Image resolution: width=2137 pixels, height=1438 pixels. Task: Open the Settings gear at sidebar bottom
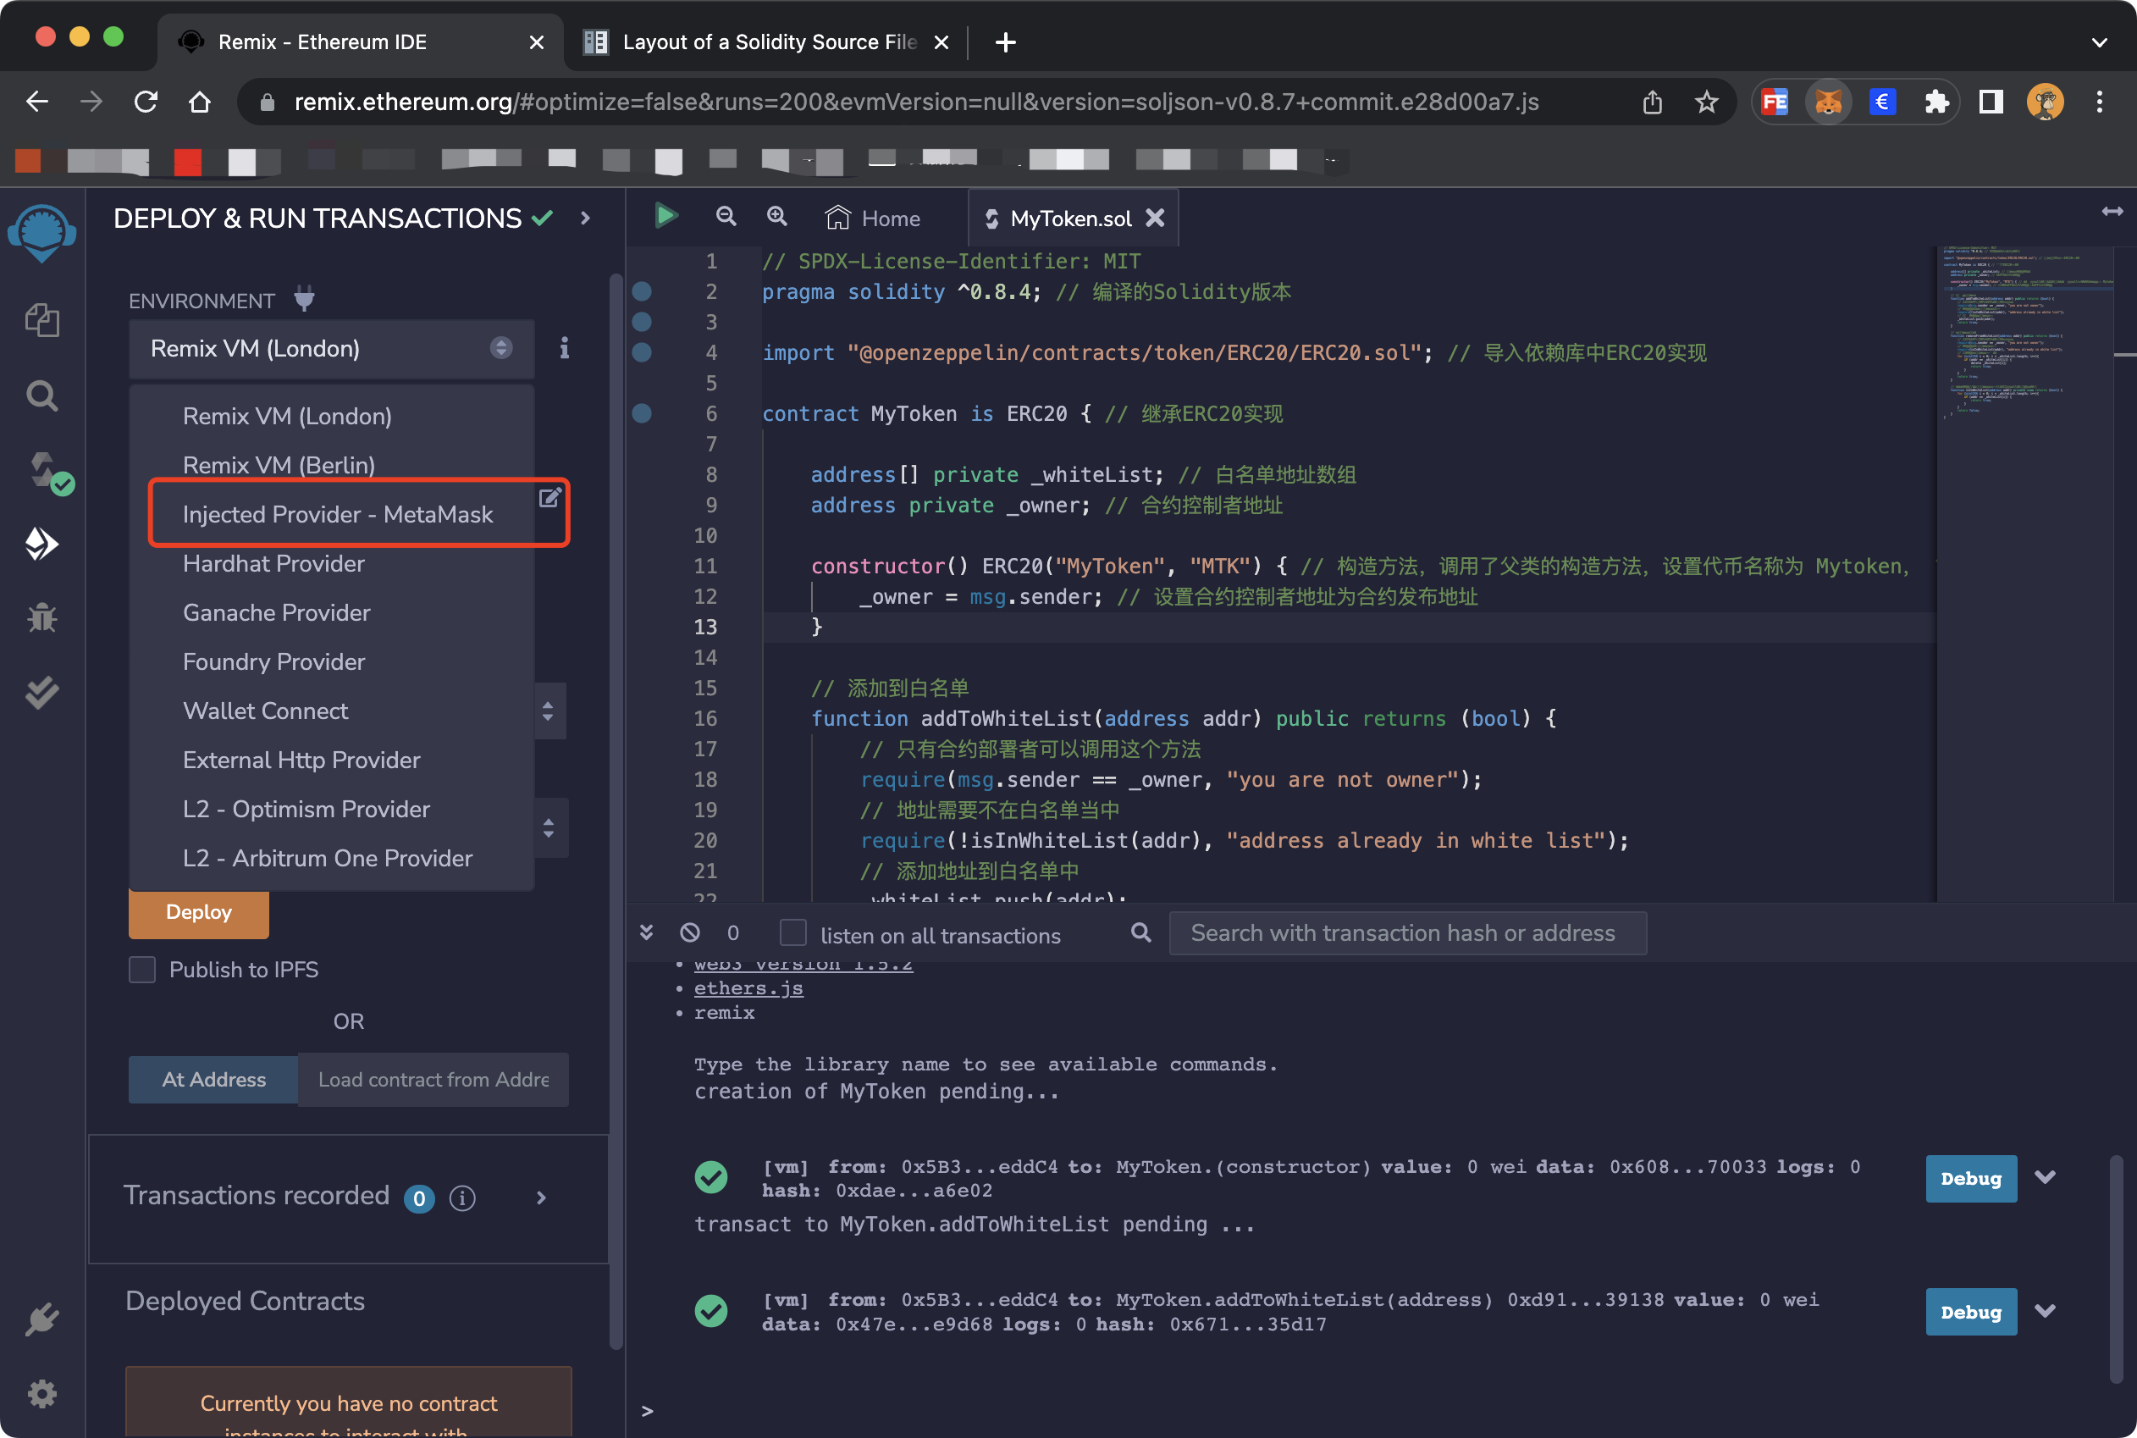coord(42,1394)
